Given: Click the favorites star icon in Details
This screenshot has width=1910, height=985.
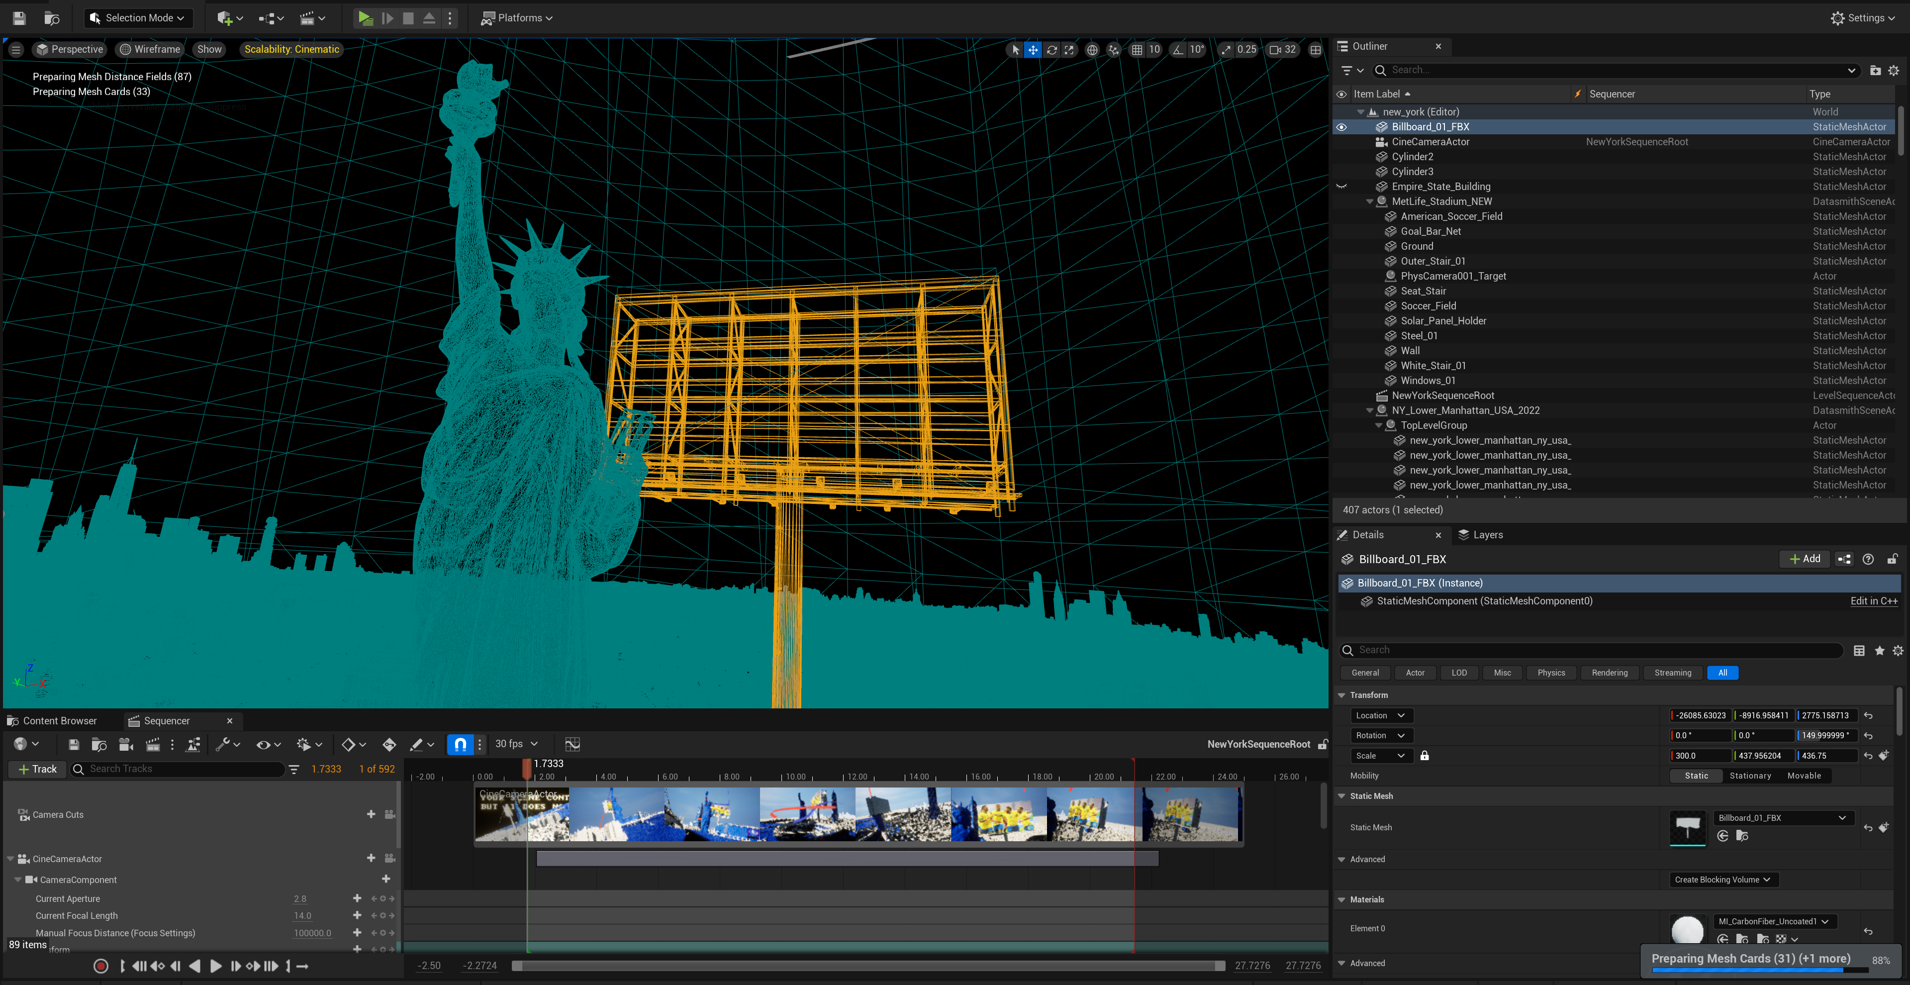Looking at the screenshot, I should point(1879,651).
